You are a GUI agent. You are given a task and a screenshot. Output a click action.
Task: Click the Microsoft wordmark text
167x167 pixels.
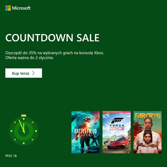click(x=21, y=8)
